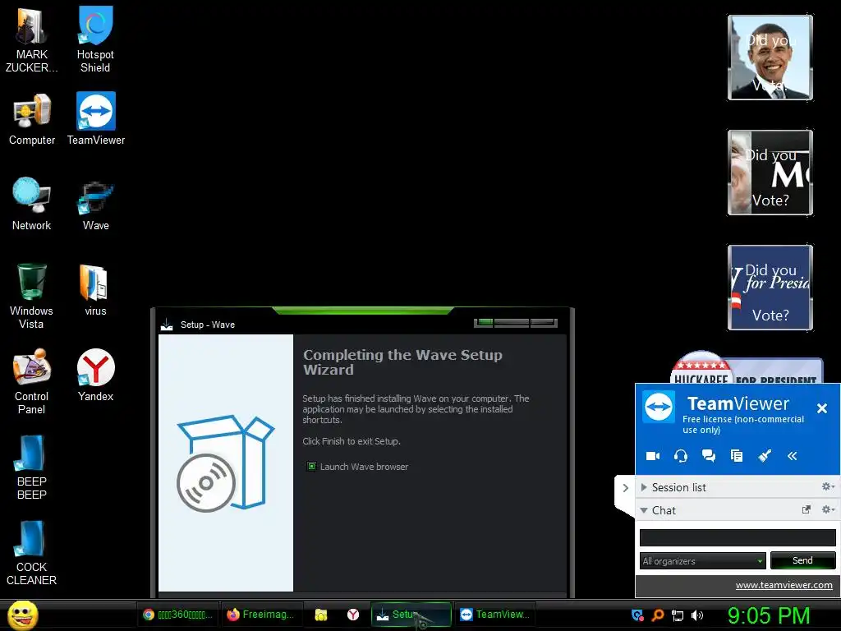The image size is (841, 631).
Task: Open the Computer desktop icon
Action: click(x=32, y=119)
